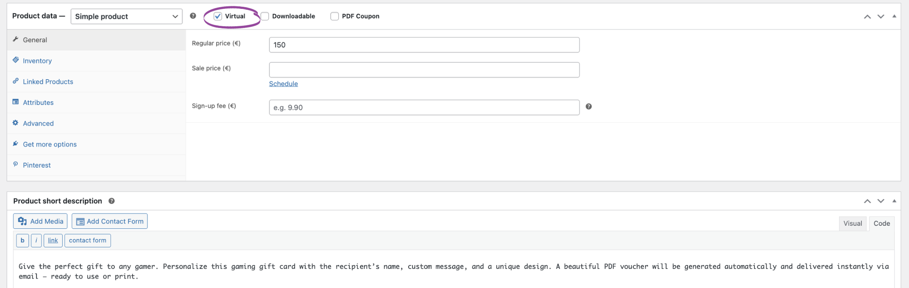Click help icon next to product type
This screenshot has height=288, width=909.
point(193,16)
